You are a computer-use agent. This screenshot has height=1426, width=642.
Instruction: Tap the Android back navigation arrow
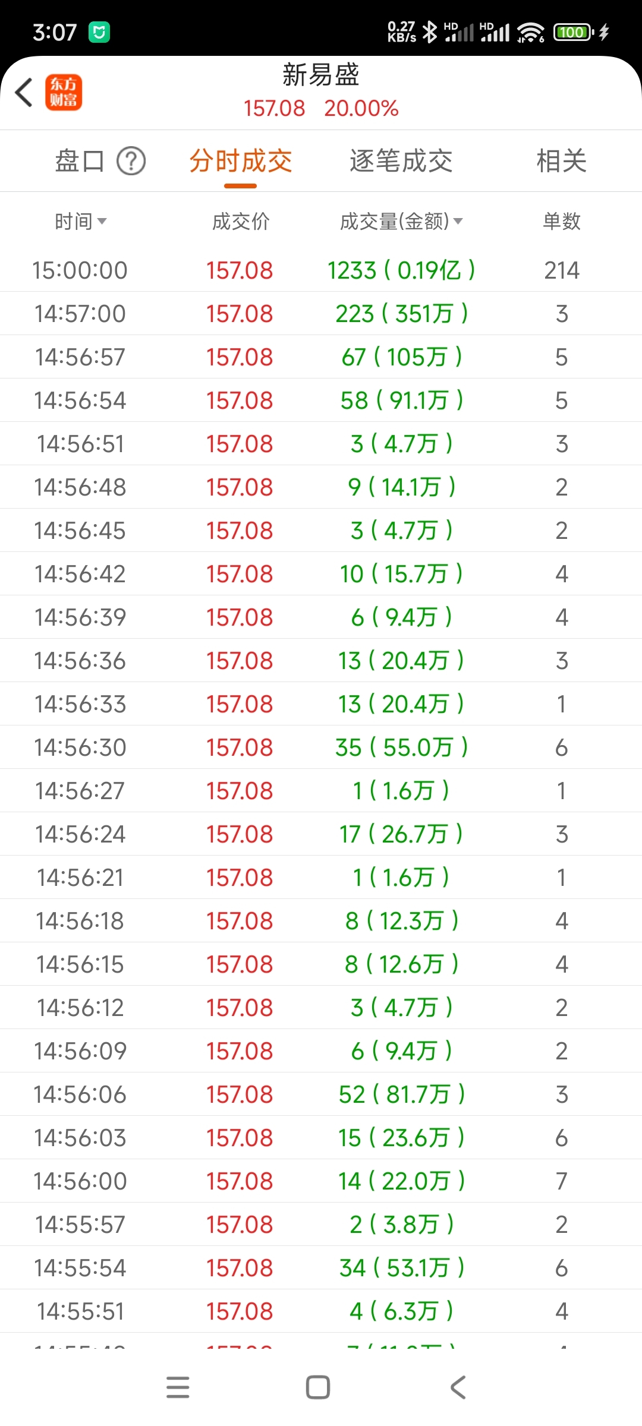[x=458, y=1387]
